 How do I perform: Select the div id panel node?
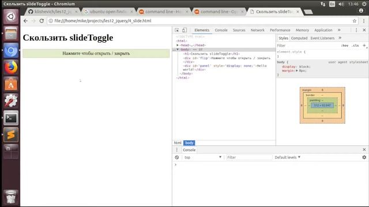[x=225, y=68]
